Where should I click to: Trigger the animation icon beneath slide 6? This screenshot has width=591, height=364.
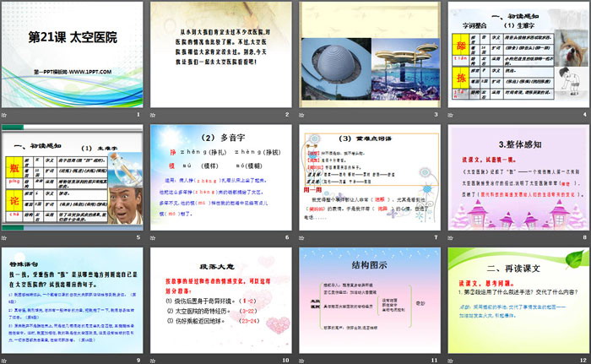tap(154, 237)
